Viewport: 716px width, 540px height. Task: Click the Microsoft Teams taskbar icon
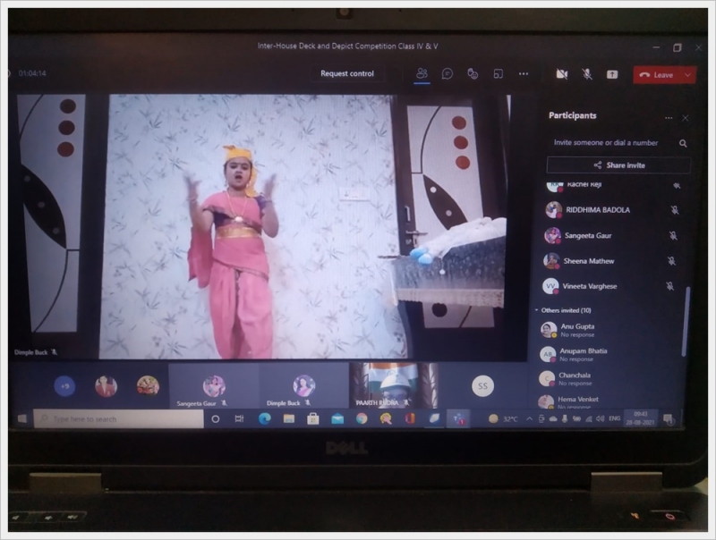[458, 418]
